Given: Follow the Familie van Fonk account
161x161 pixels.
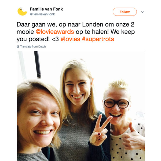Looking at the screenshot, I should point(125,12).
